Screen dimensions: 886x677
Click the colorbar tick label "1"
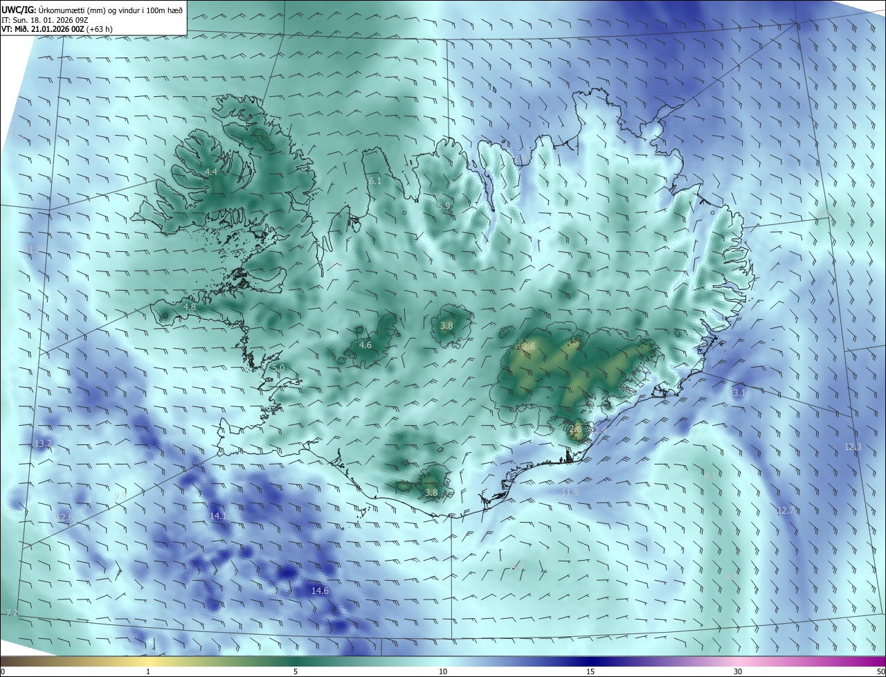click(148, 672)
